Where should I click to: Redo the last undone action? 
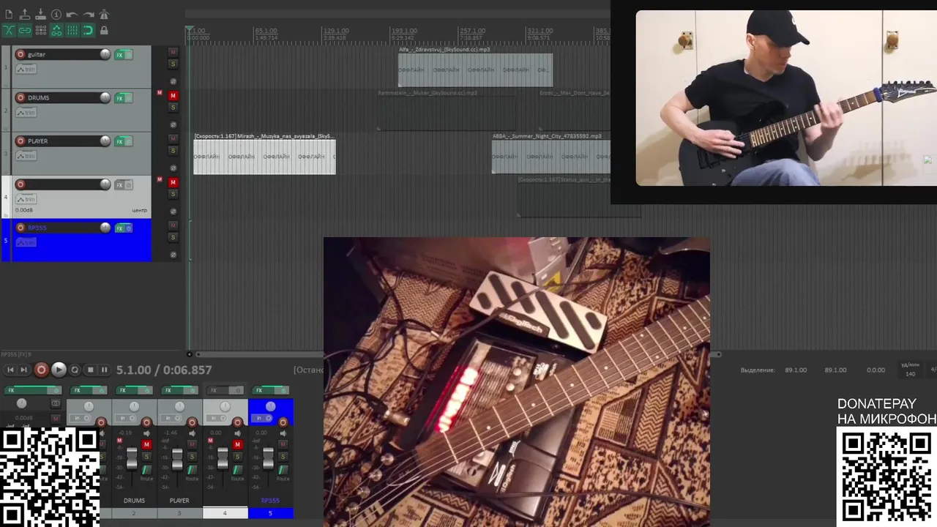pyautogui.click(x=88, y=15)
